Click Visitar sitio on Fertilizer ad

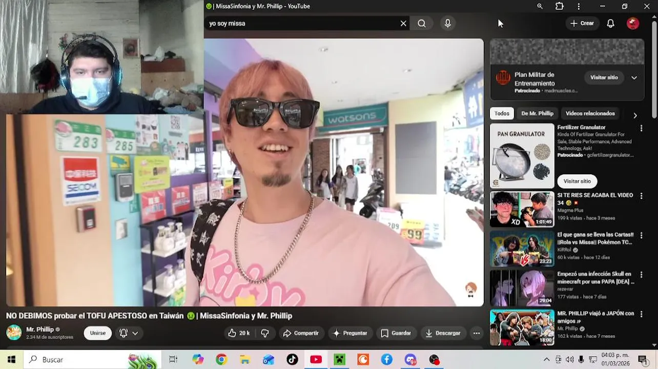[x=577, y=181]
